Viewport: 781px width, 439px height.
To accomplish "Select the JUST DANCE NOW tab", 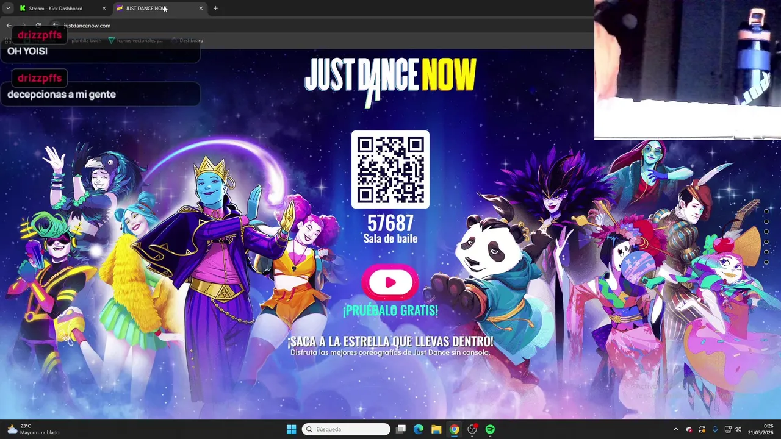I will [160, 9].
